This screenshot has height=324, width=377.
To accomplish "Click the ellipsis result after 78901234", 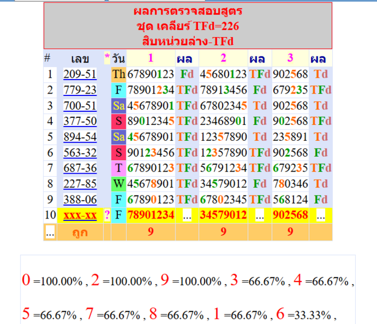I will pyautogui.click(x=187, y=215).
